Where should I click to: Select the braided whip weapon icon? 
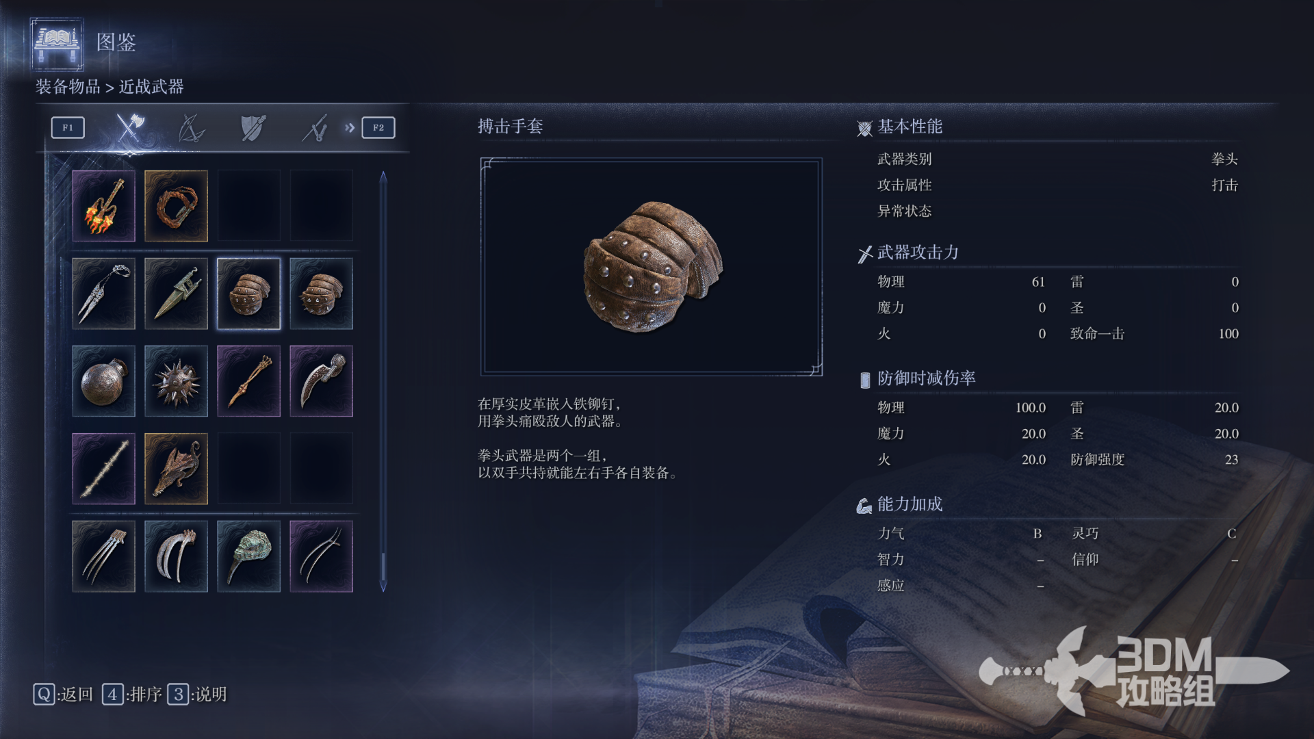point(176,206)
